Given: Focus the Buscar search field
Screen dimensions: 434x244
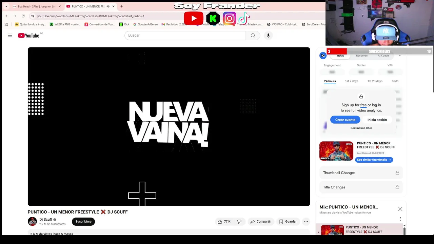Looking at the screenshot, I should pyautogui.click(x=185, y=35).
